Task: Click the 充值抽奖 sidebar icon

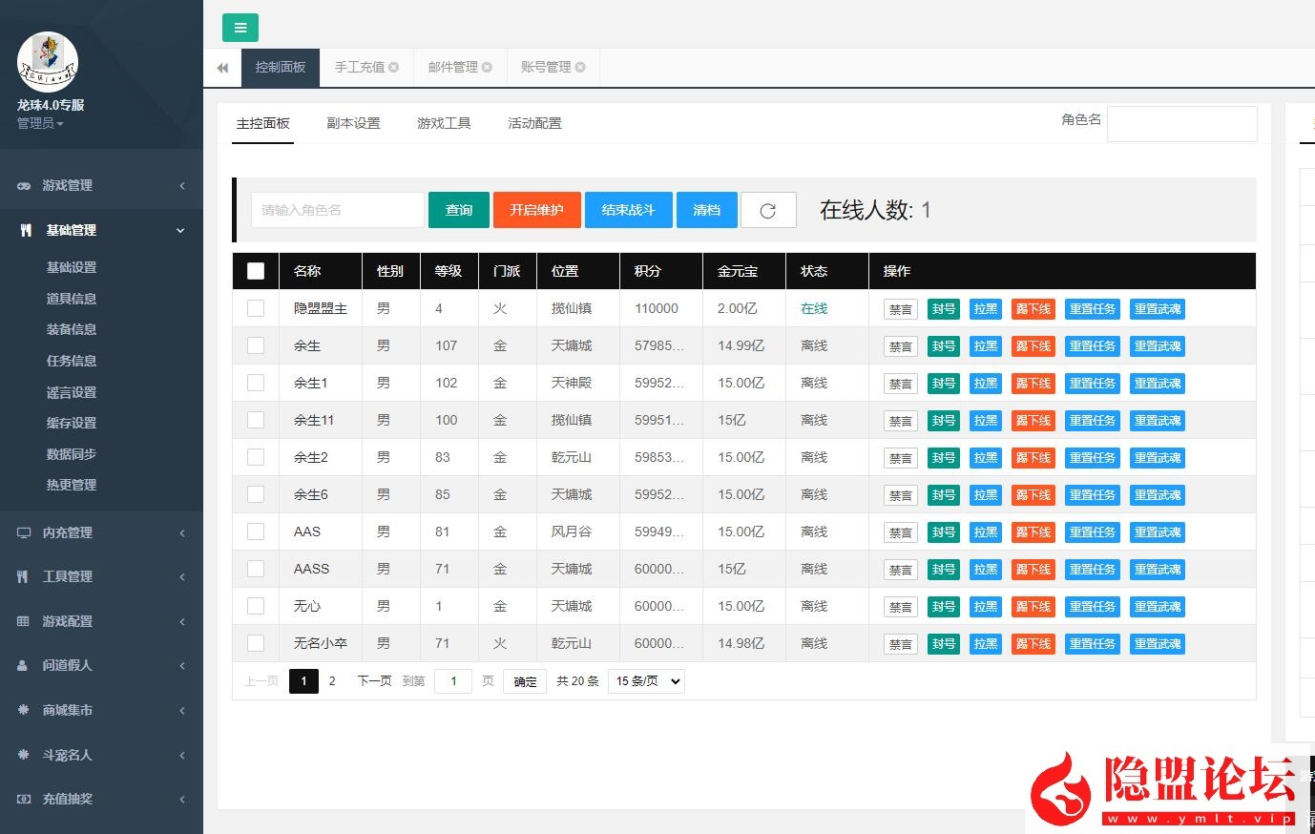Action: coord(23,799)
